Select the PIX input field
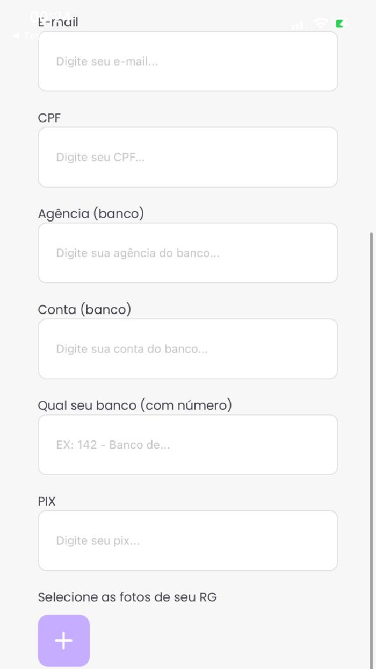376x669 pixels. [x=187, y=540]
